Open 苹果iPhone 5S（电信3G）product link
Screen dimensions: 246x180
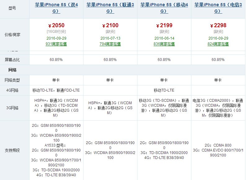click(x=218, y=8)
